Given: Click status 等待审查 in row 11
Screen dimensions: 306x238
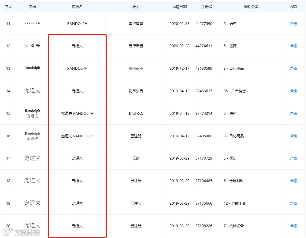Looking at the screenshot, I should [136, 24].
